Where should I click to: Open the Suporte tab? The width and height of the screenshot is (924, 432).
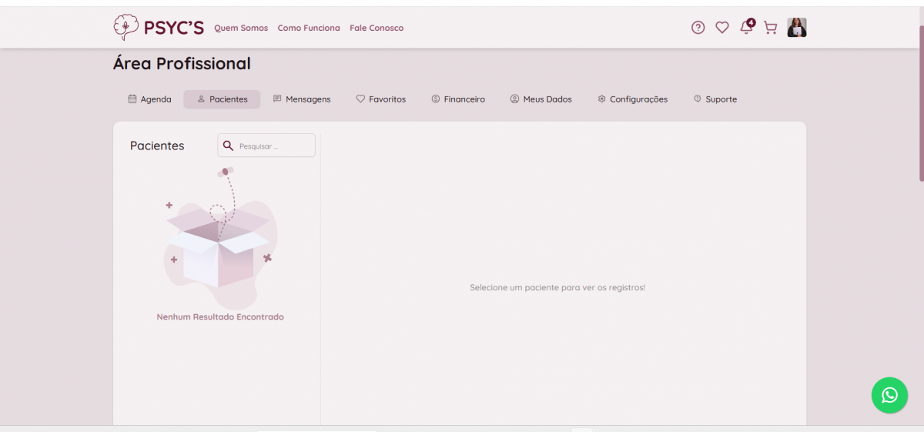[x=715, y=99]
